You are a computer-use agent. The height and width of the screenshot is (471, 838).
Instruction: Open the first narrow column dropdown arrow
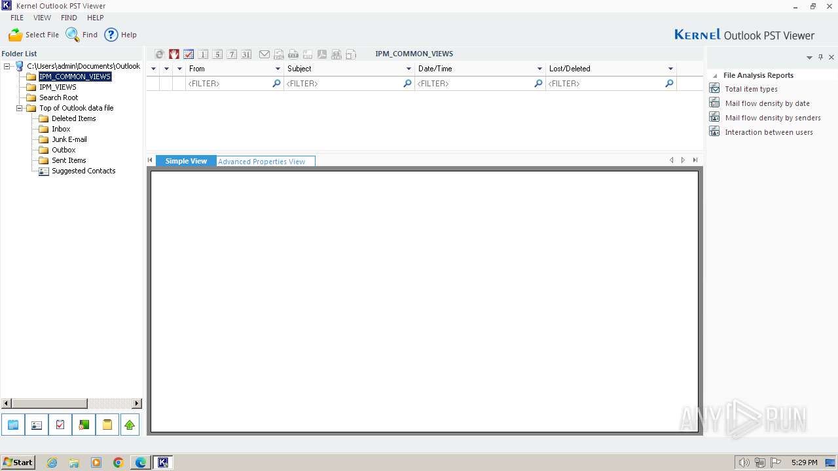pyautogui.click(x=153, y=69)
